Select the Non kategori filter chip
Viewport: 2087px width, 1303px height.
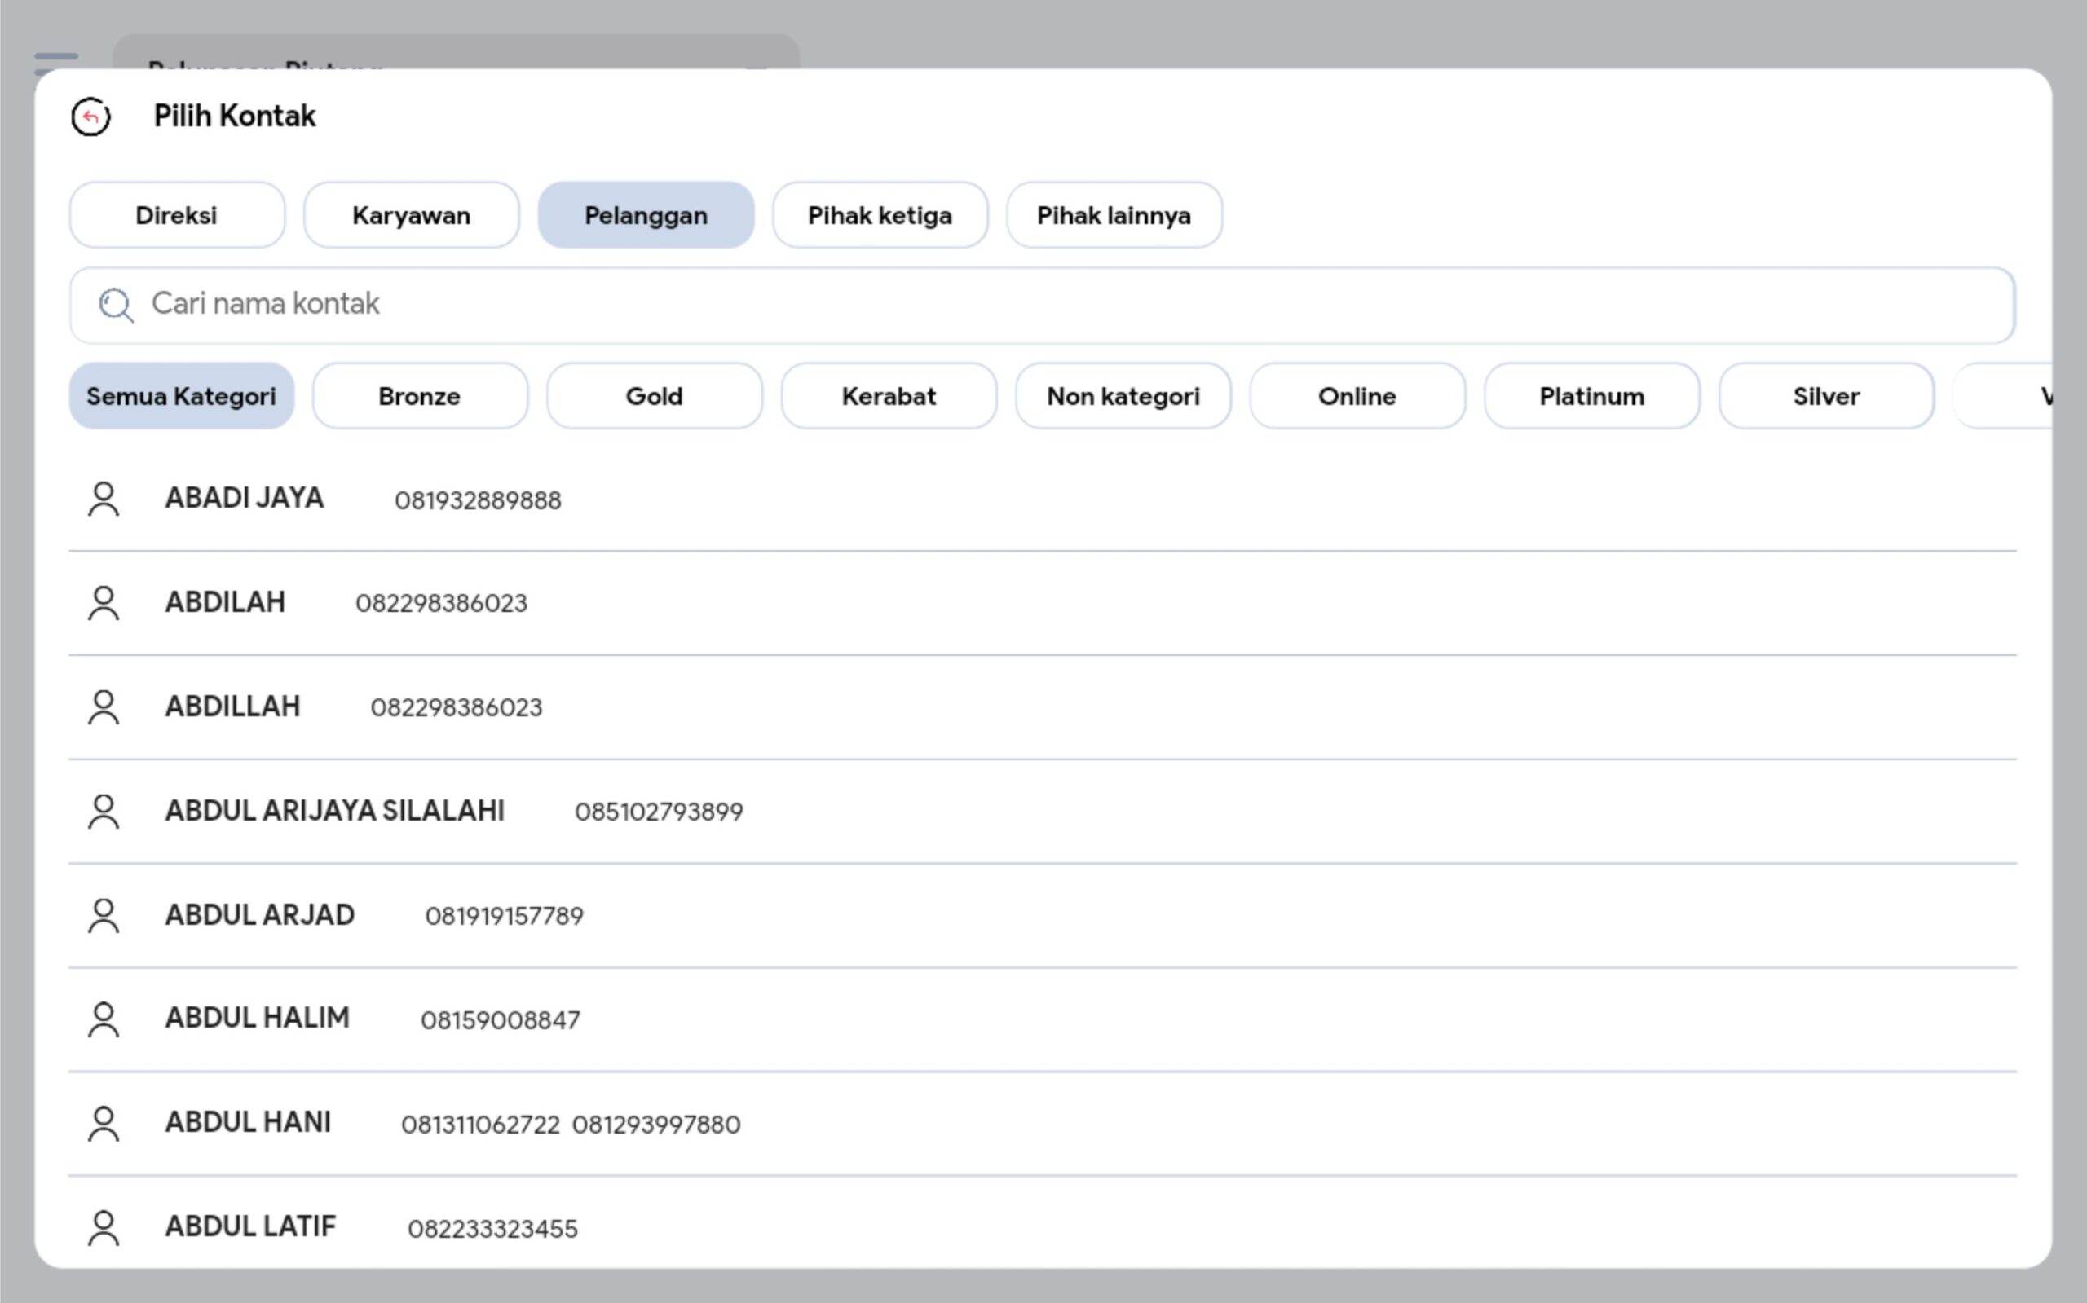coord(1123,396)
